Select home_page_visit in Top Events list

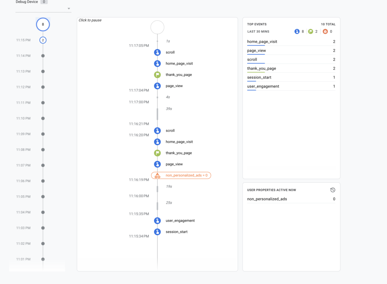pyautogui.click(x=262, y=42)
